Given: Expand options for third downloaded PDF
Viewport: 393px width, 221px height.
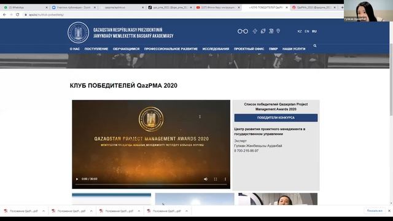Looking at the screenshot, I should pos(139,211).
